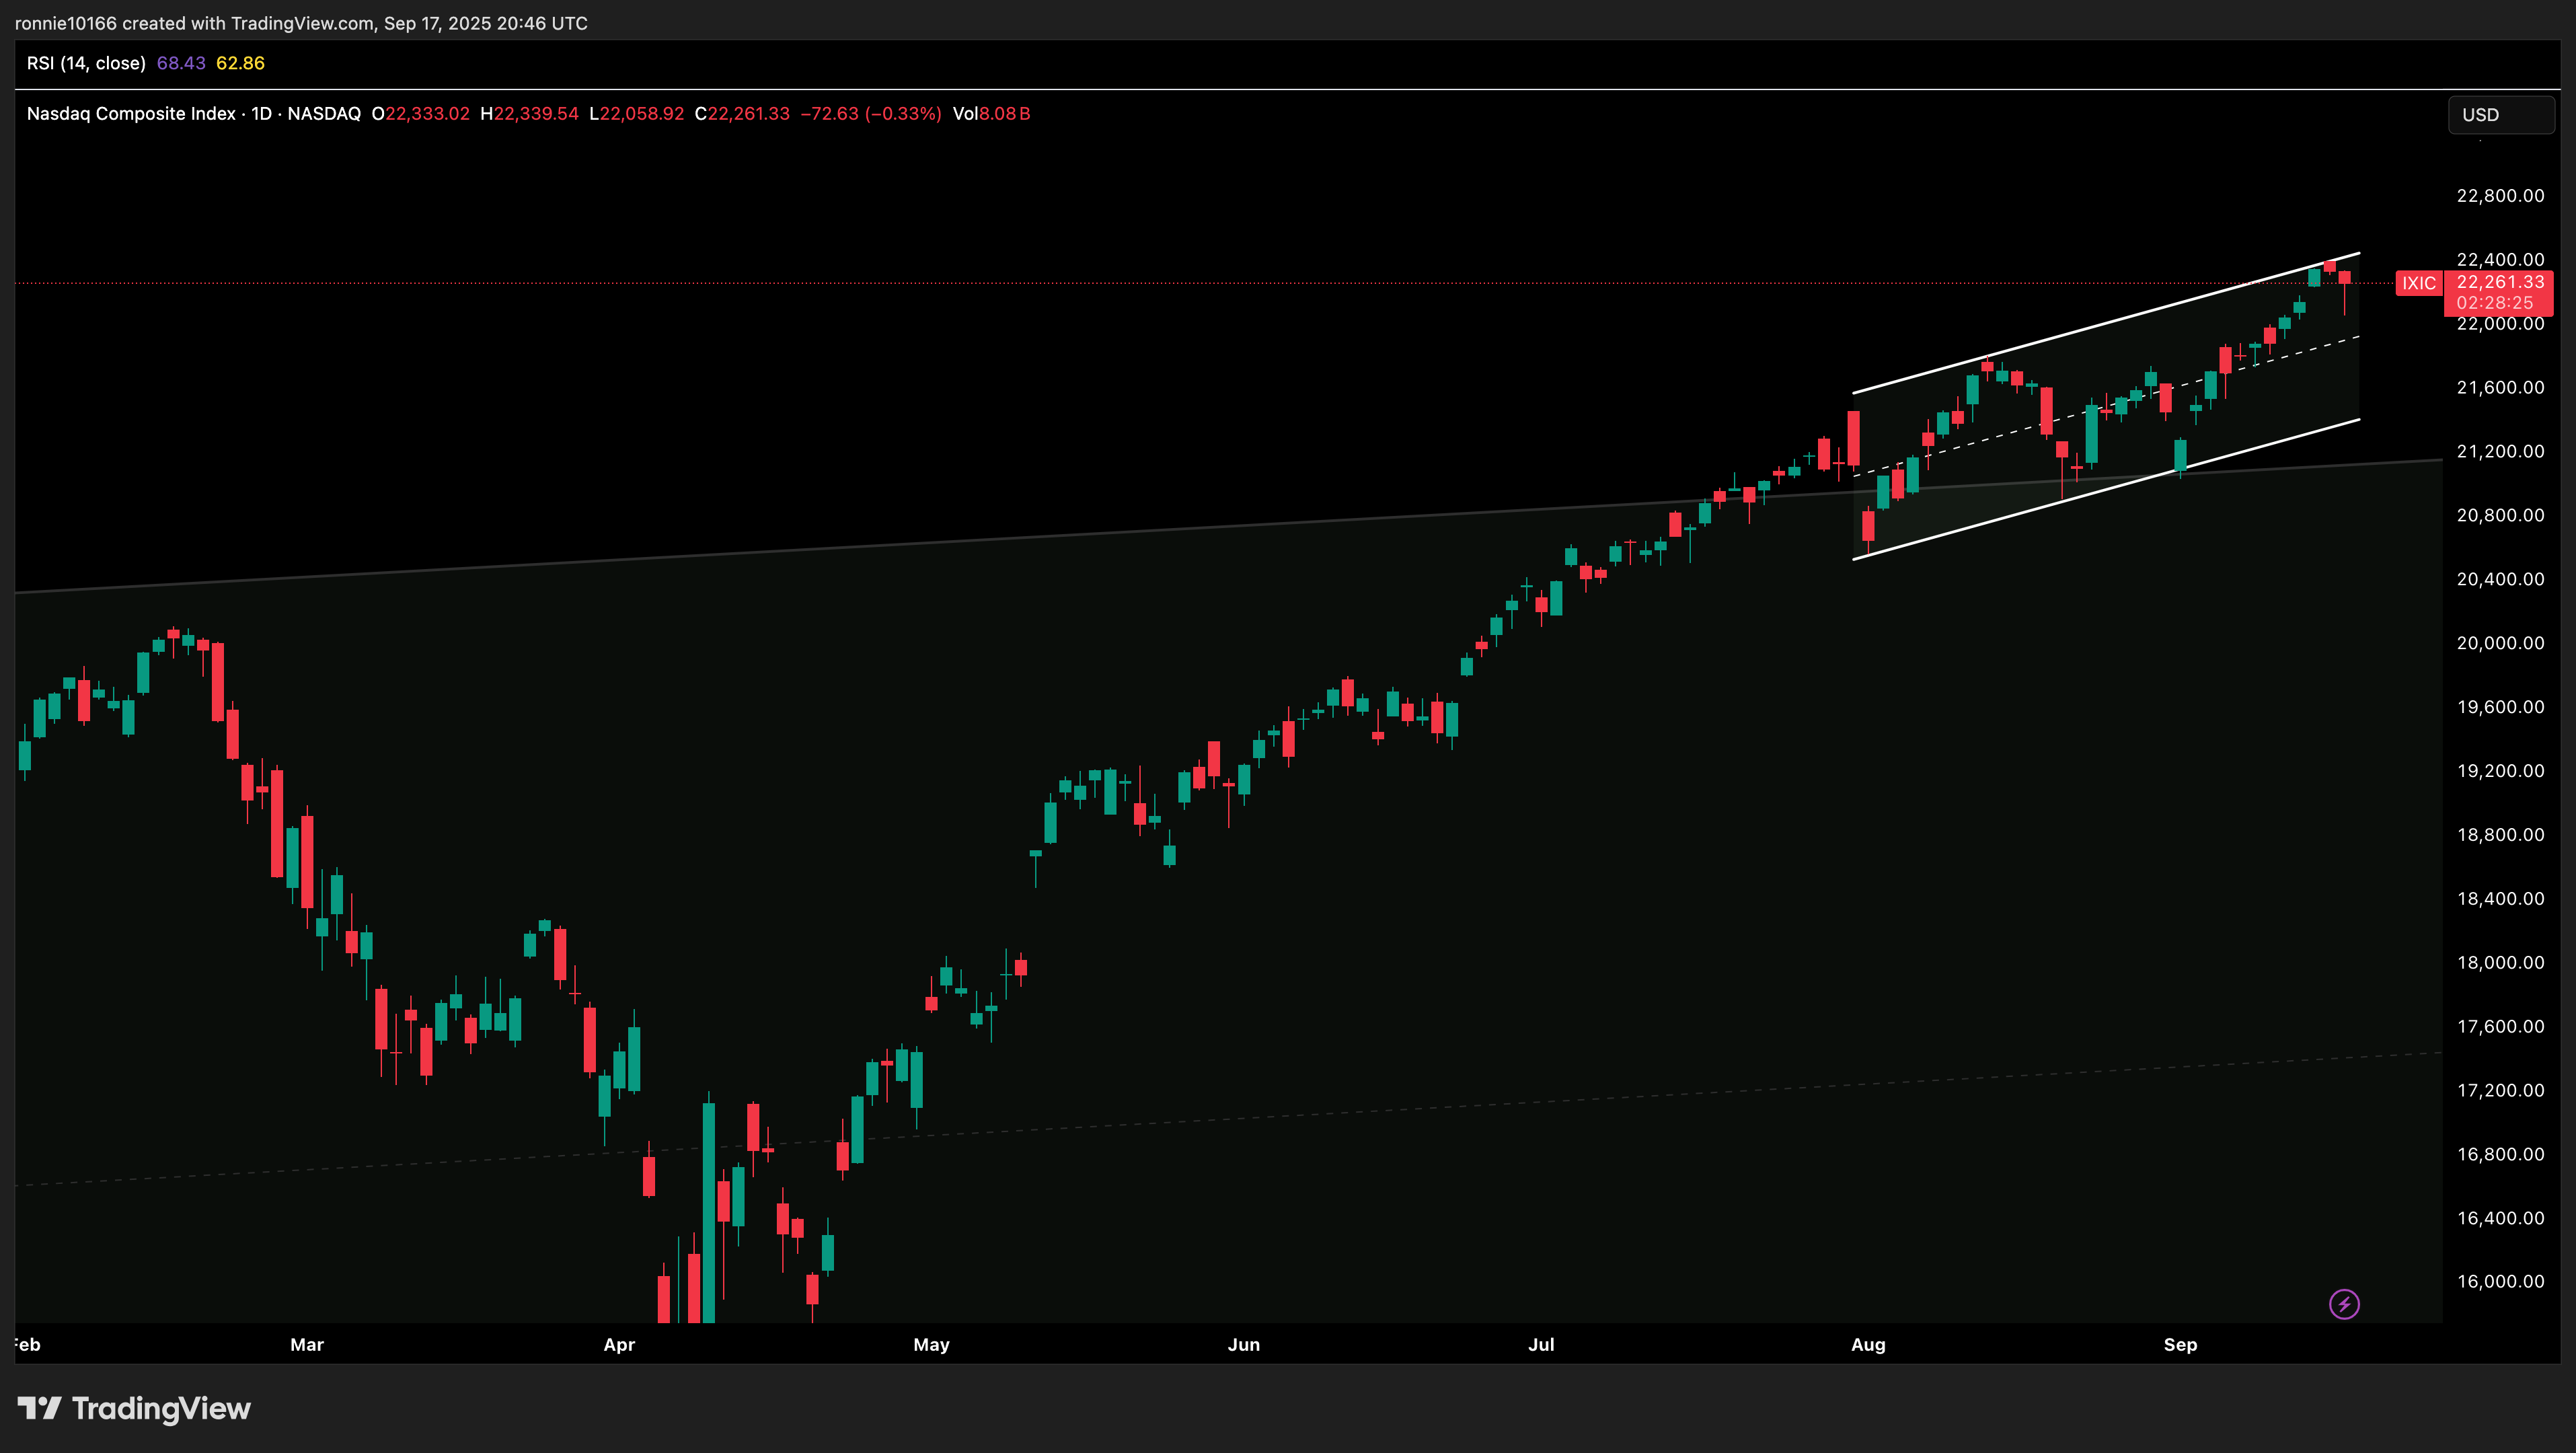Open the USD currency selector
2576x1453 pixels.
click(2500, 115)
